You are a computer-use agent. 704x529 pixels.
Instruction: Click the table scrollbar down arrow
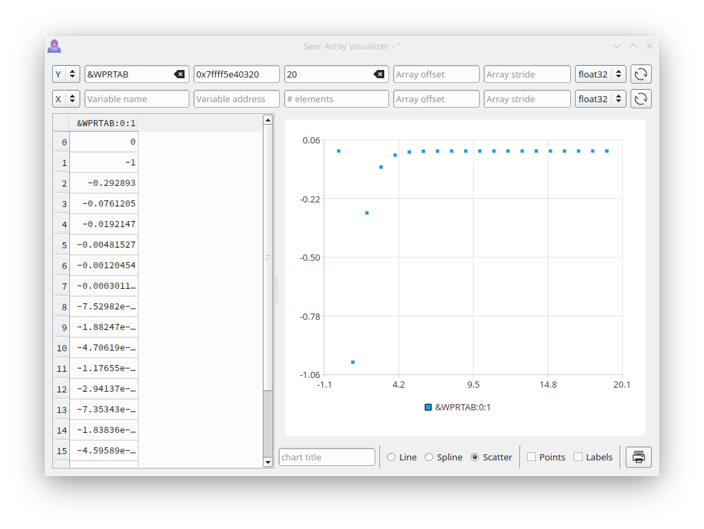(268, 462)
